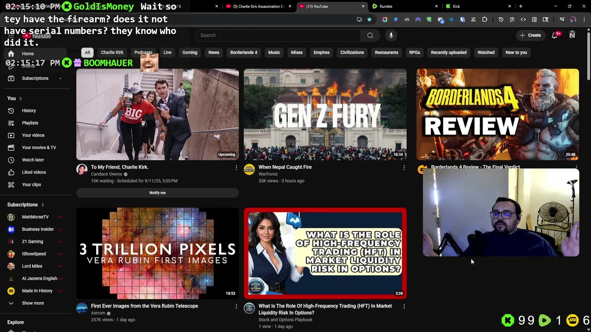591x332 pixels.
Task: Click Notify me for Candace Owens video
Action: point(157,193)
